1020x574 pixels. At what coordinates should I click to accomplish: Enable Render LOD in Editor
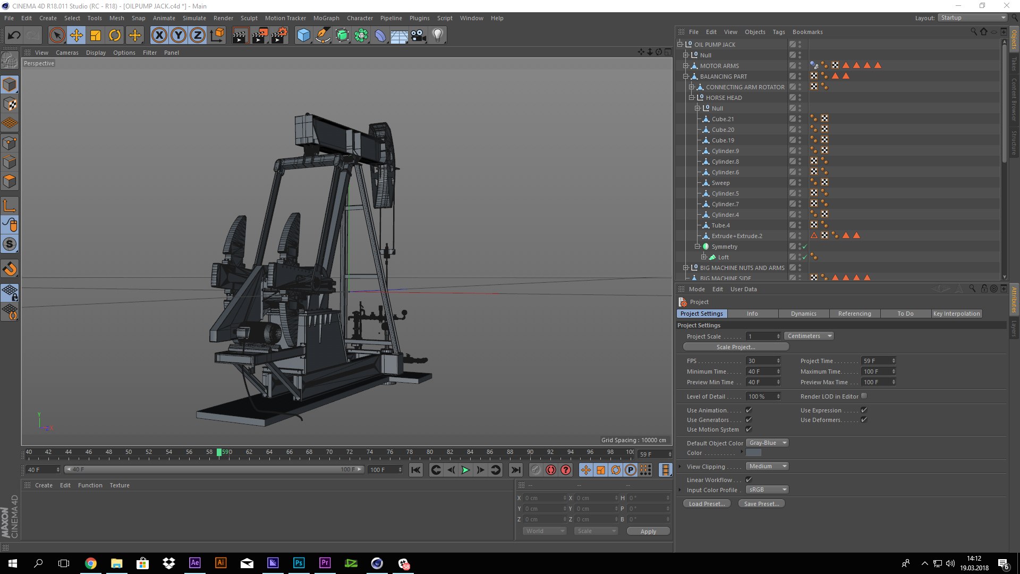pos(864,396)
